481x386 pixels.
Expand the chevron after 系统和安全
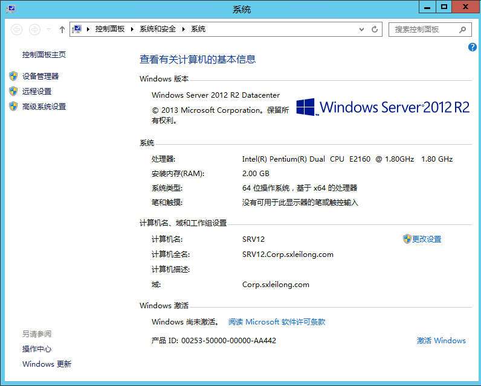click(184, 30)
